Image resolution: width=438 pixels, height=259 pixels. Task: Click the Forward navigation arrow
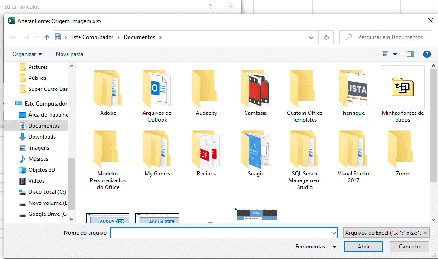click(26, 37)
